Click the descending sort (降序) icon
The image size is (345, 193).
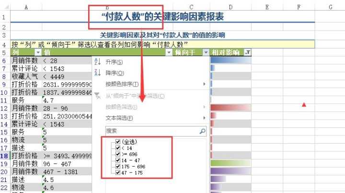[98, 73]
